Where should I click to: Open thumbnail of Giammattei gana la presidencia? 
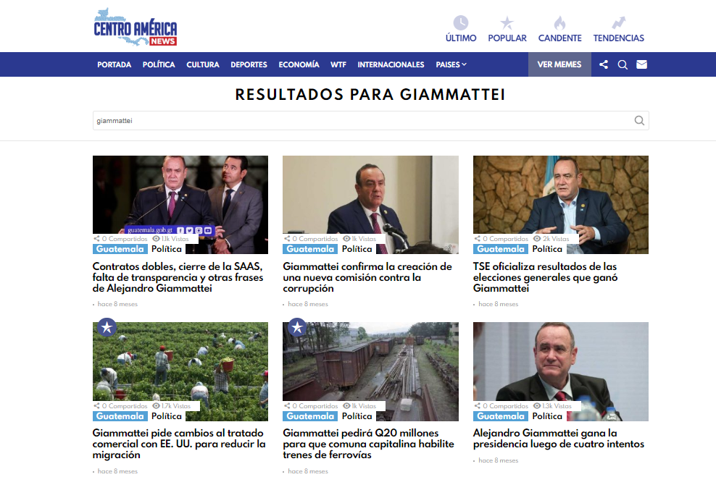tap(561, 371)
